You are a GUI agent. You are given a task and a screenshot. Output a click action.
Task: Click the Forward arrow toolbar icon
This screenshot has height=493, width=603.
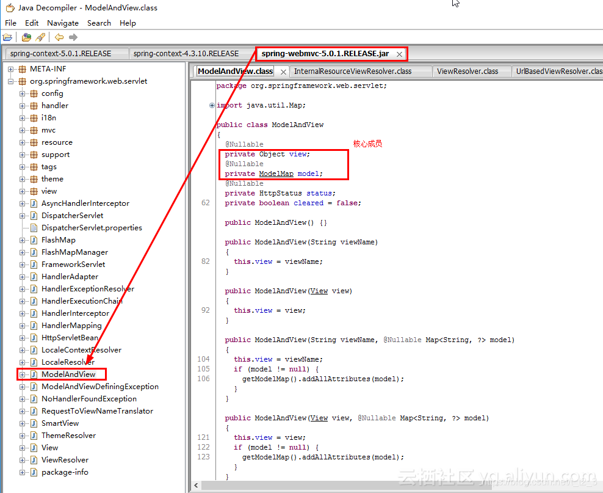[x=73, y=37]
